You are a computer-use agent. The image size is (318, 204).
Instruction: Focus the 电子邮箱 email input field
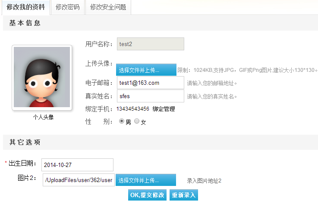point(151,83)
